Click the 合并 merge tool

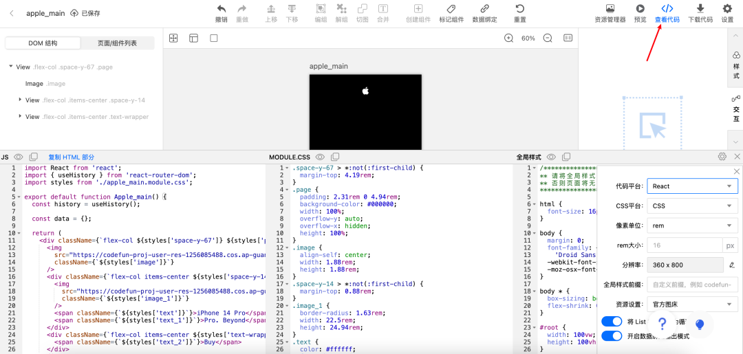pos(383,14)
